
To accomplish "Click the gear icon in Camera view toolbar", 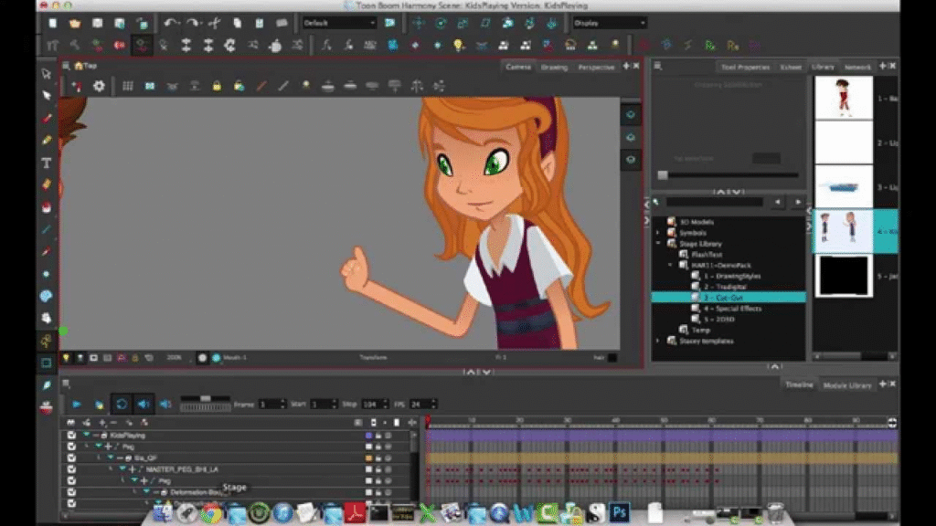I will click(x=99, y=86).
